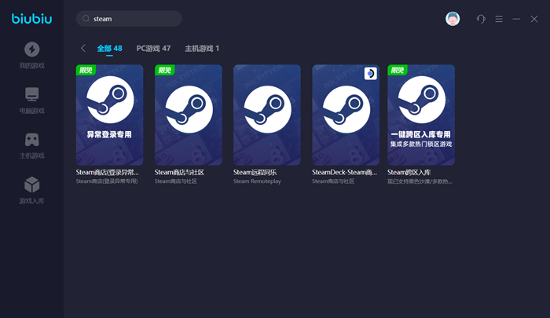550x318 pixels.
Task: Open Steam跨区入库 game thumbnail
Action: tap(421, 115)
